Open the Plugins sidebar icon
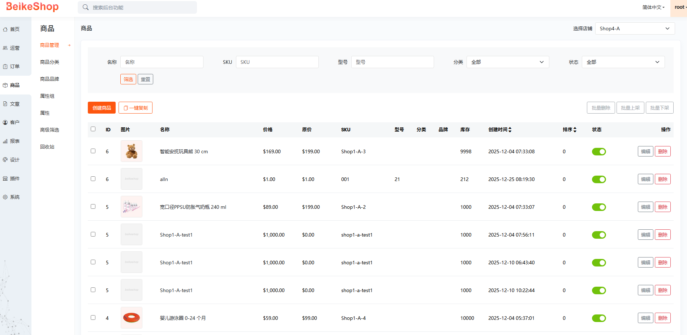The height and width of the screenshot is (335, 687). coord(5,178)
